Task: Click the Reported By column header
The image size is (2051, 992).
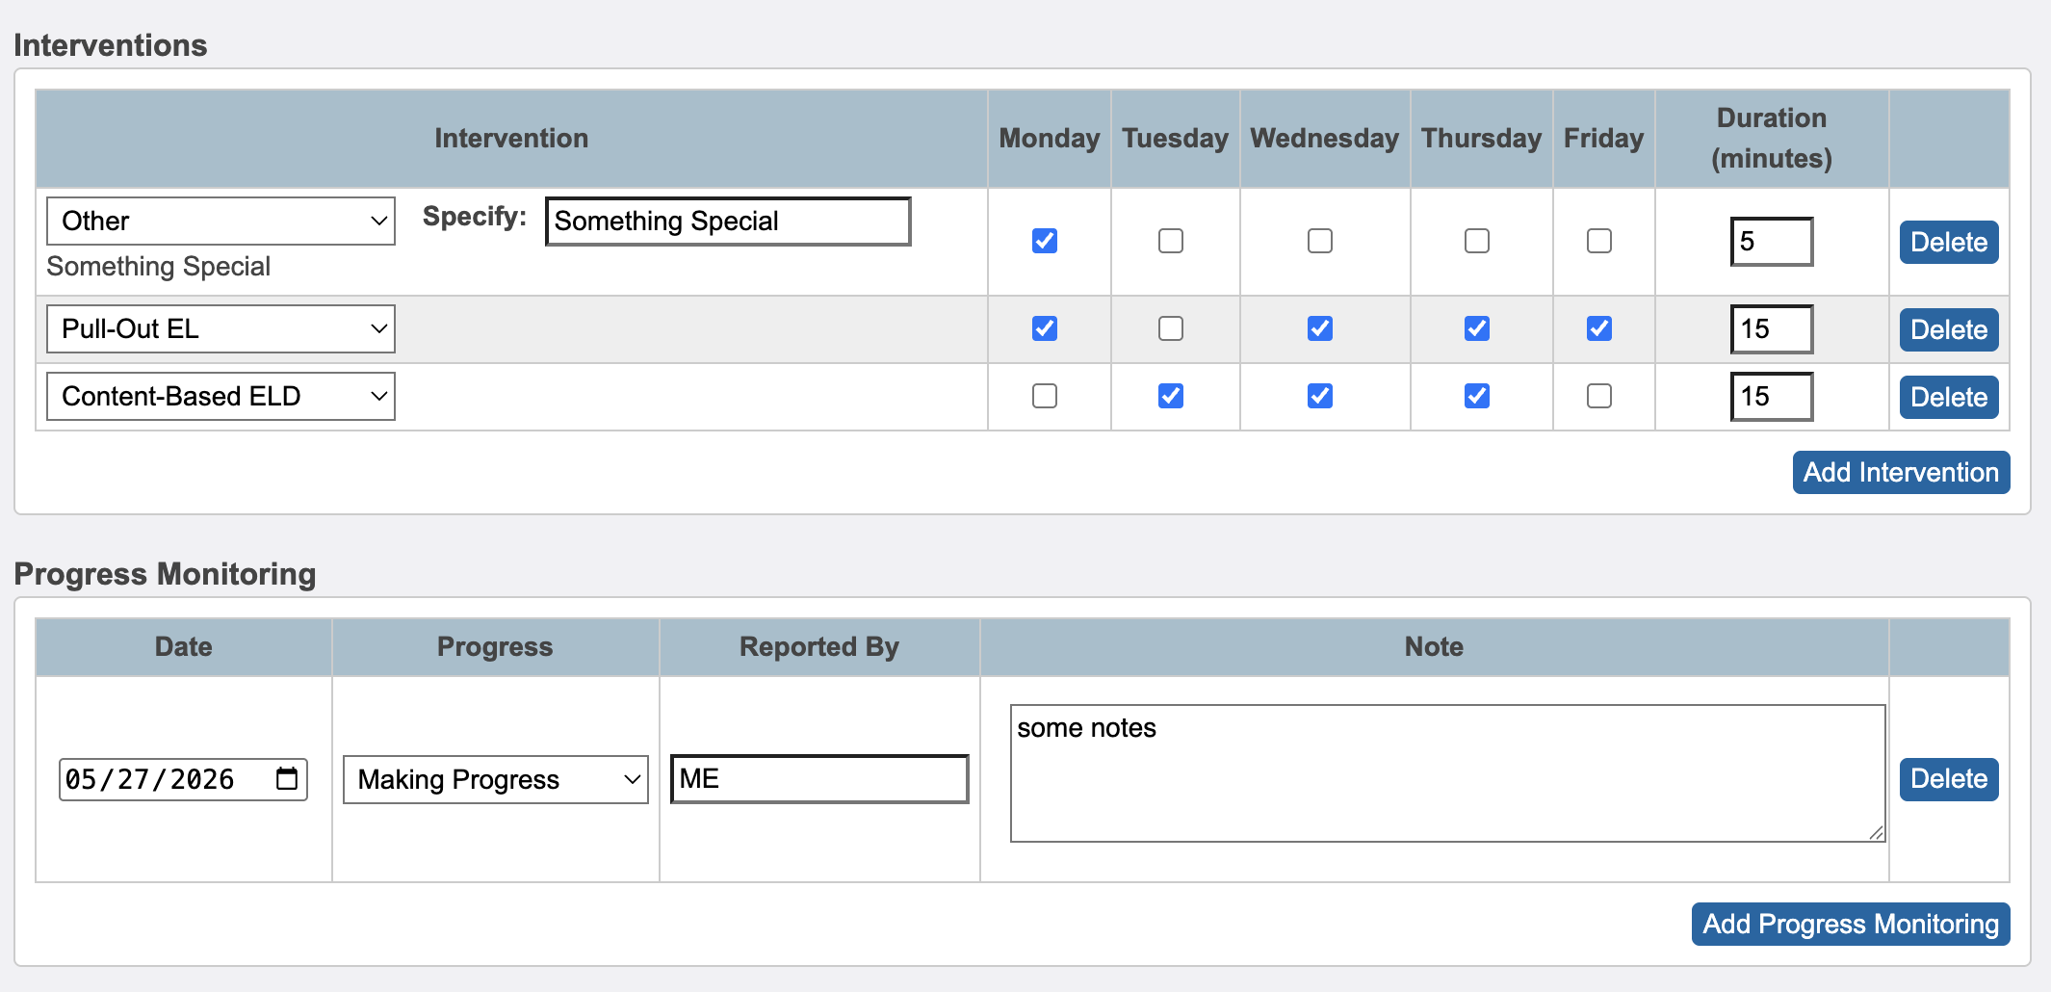Action: pyautogui.click(x=819, y=646)
